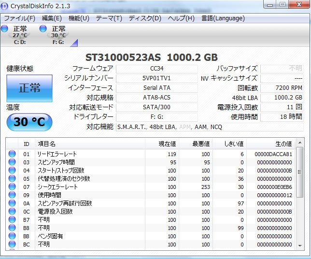
Task: Select the スピンアップ時間 attribute name
Action: click(57, 162)
